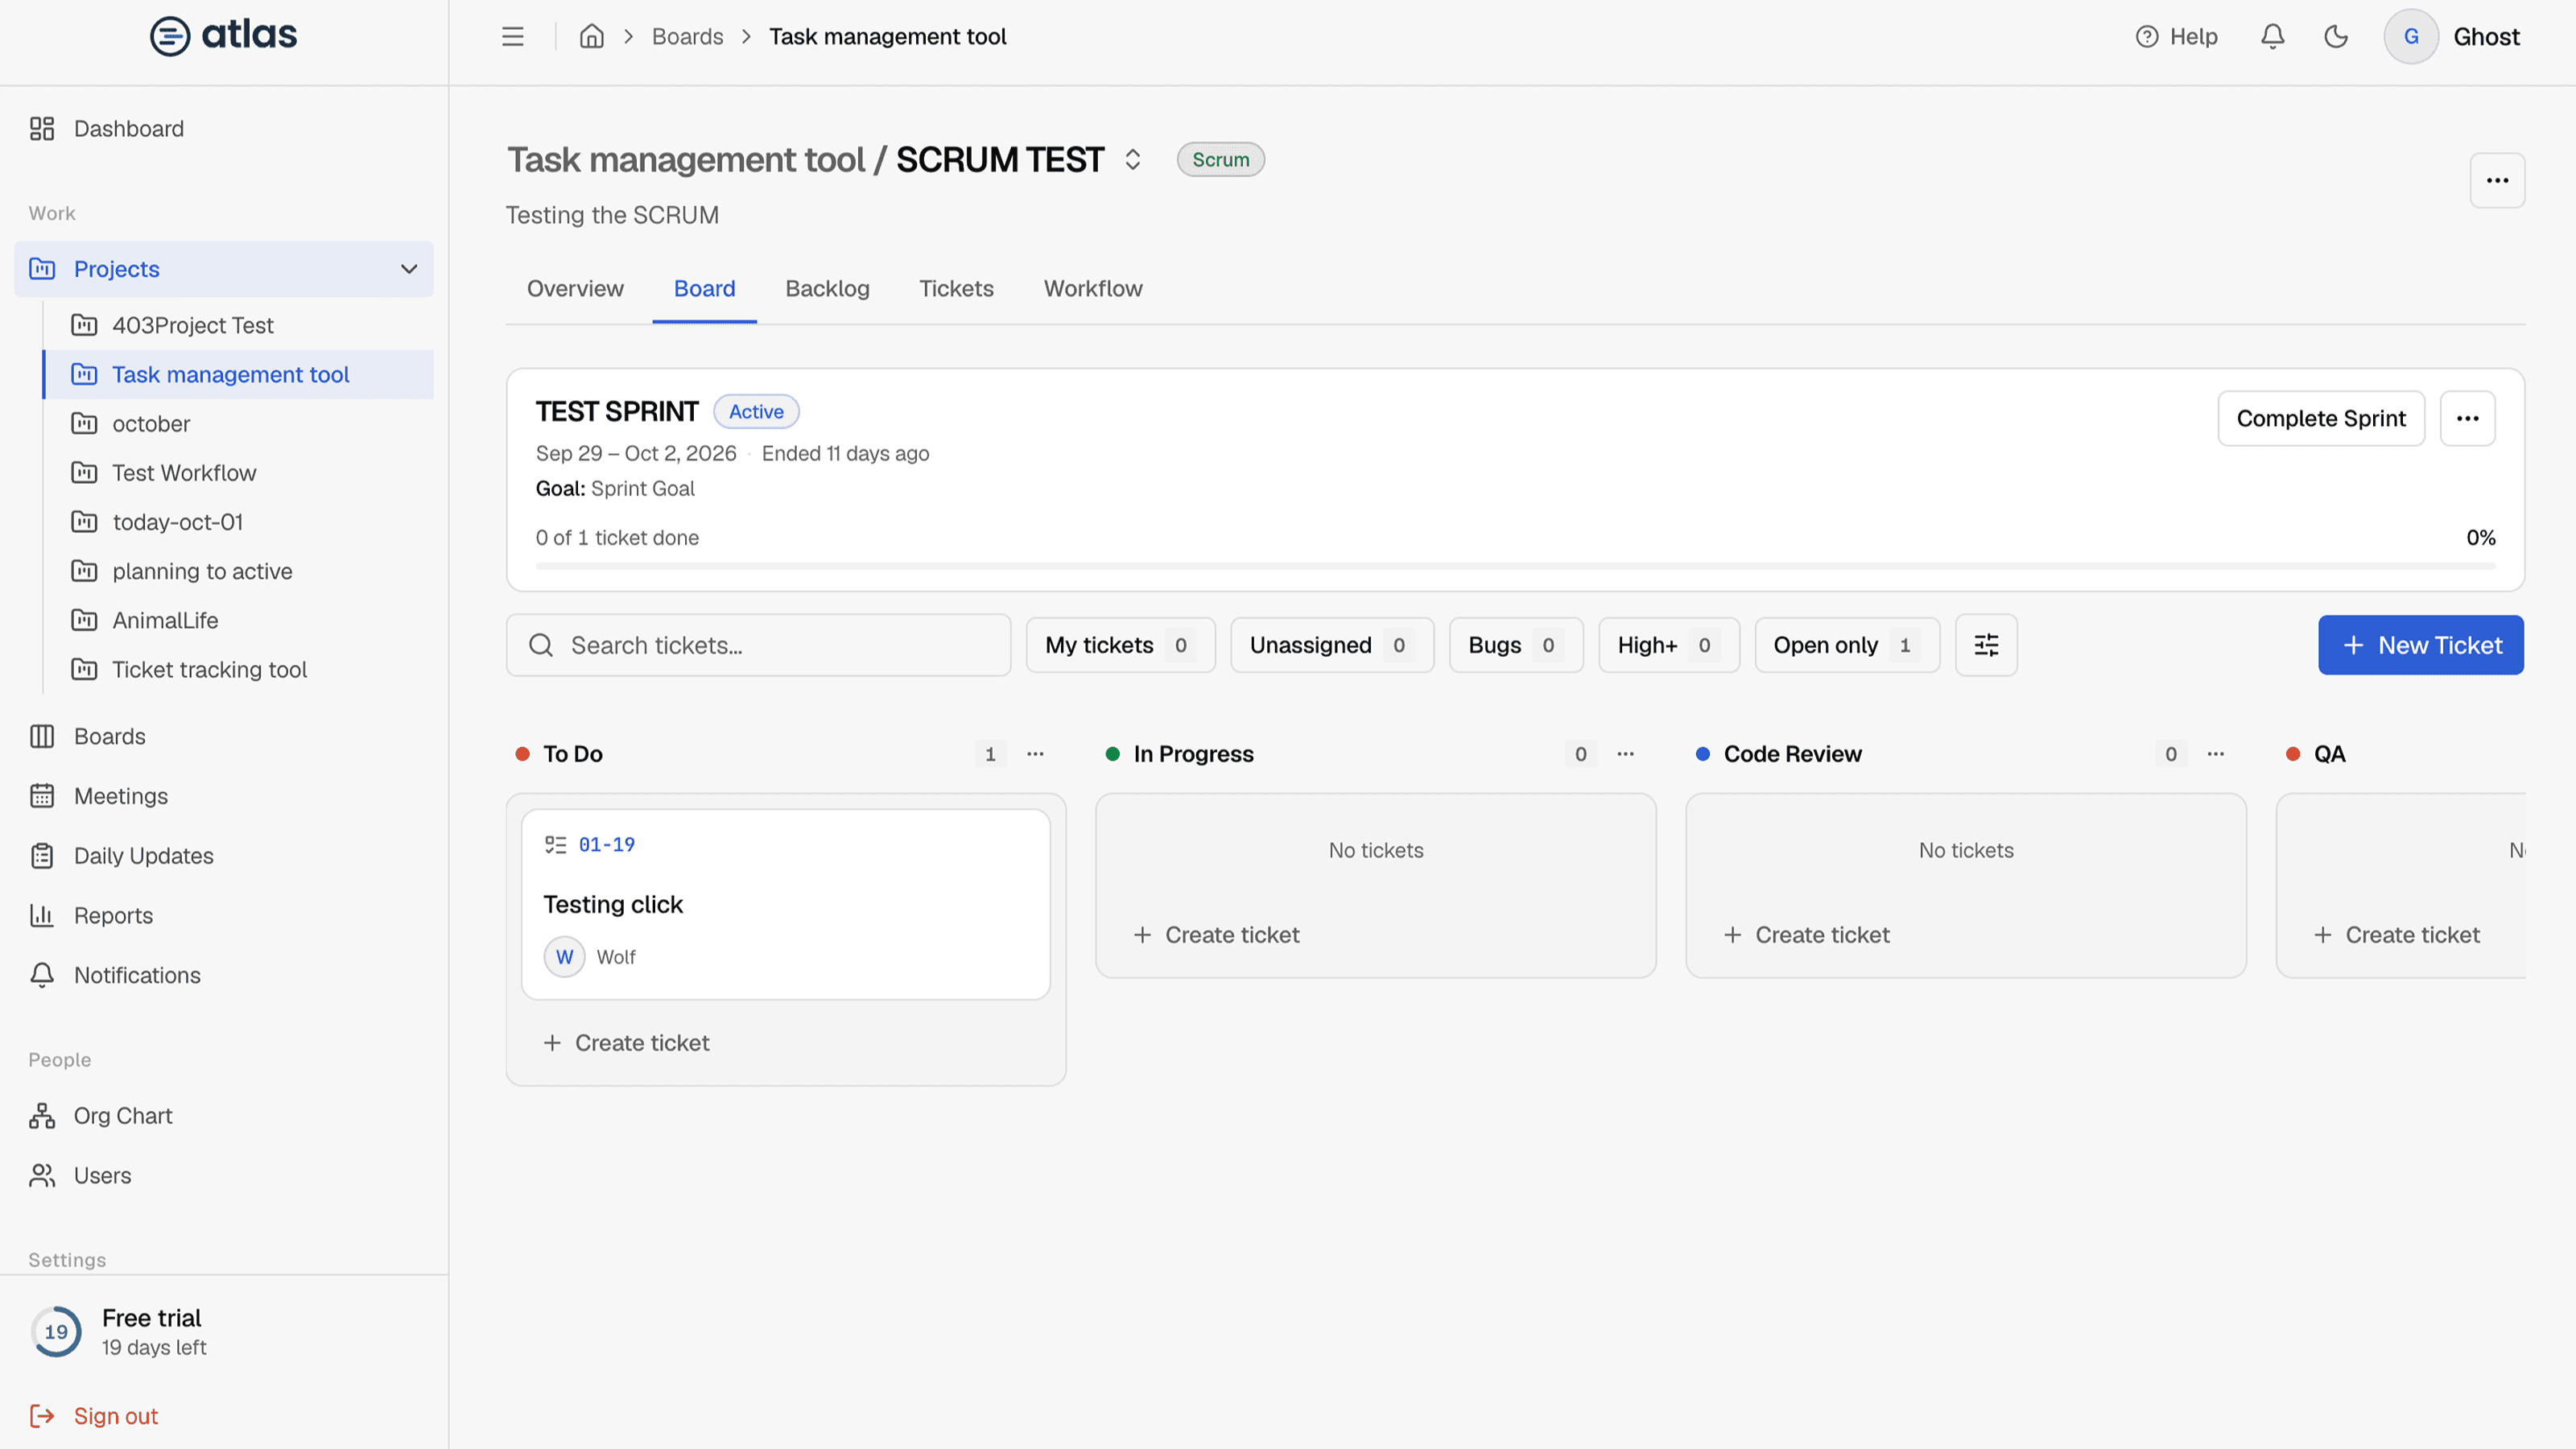Open Users in sidebar
This screenshot has width=2576, height=1449.
tap(224, 1176)
